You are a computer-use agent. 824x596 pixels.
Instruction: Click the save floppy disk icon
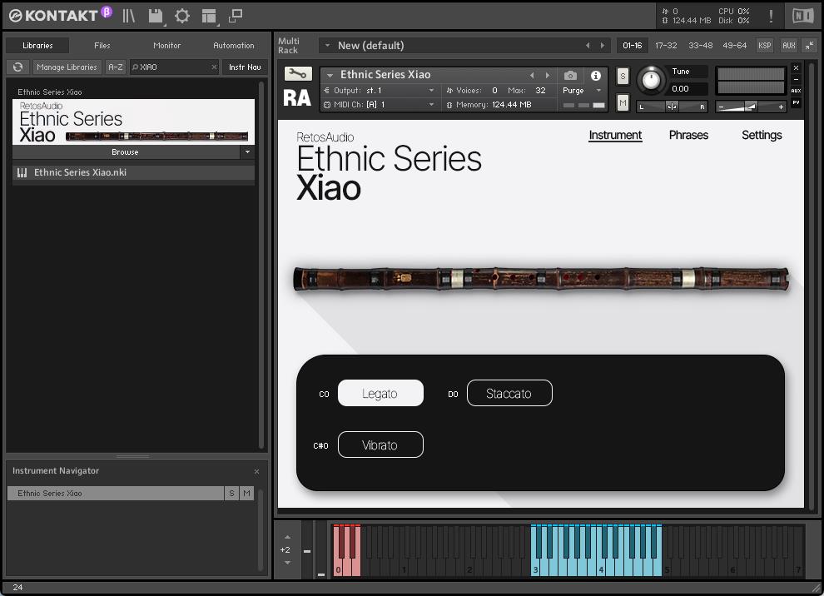pyautogui.click(x=156, y=16)
